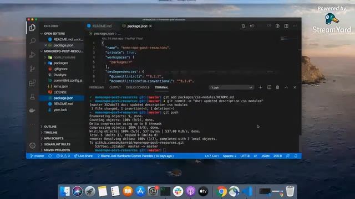Click Ln 7, Col 1 in status bar
This screenshot has height=199, width=355.
[x=212, y=156]
